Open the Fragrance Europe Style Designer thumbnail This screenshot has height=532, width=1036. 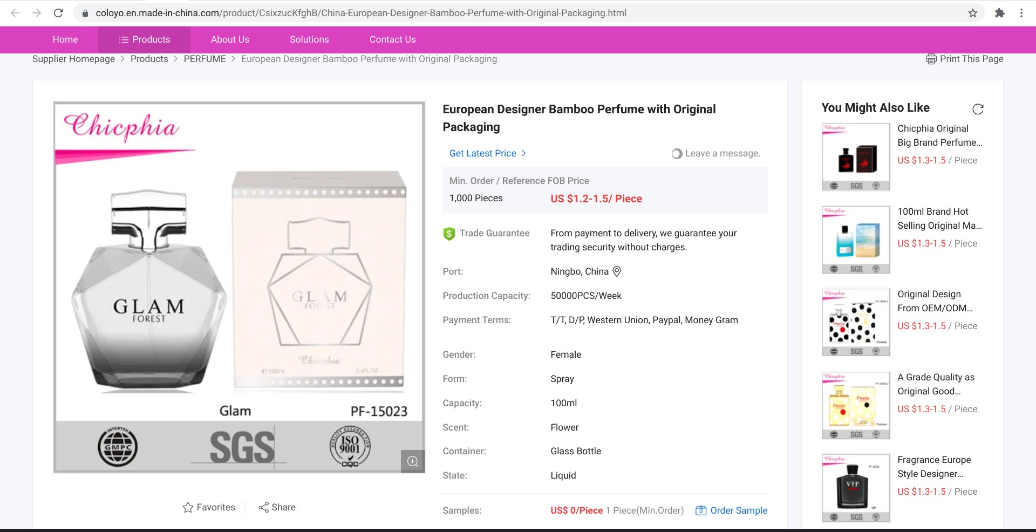click(x=855, y=488)
